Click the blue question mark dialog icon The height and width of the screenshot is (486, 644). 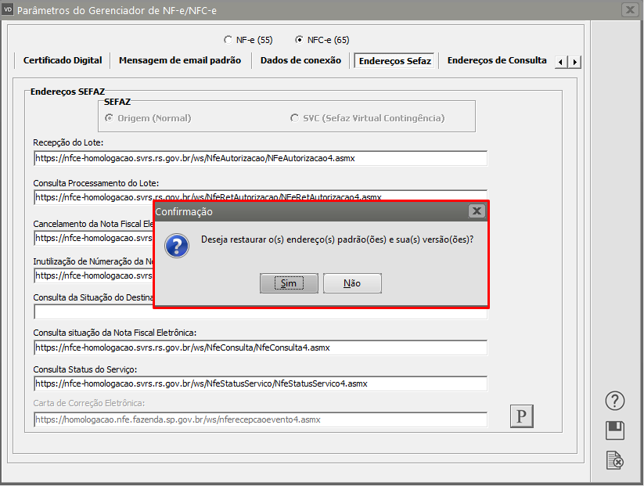tap(177, 246)
